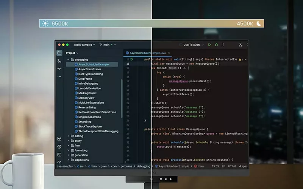Run UserTestData with the green play icon
The width and height of the screenshot is (303, 189).
[209, 45]
